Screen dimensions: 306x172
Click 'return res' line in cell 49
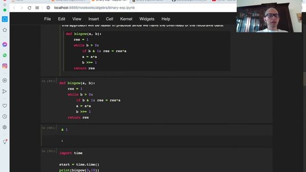pos(78,118)
